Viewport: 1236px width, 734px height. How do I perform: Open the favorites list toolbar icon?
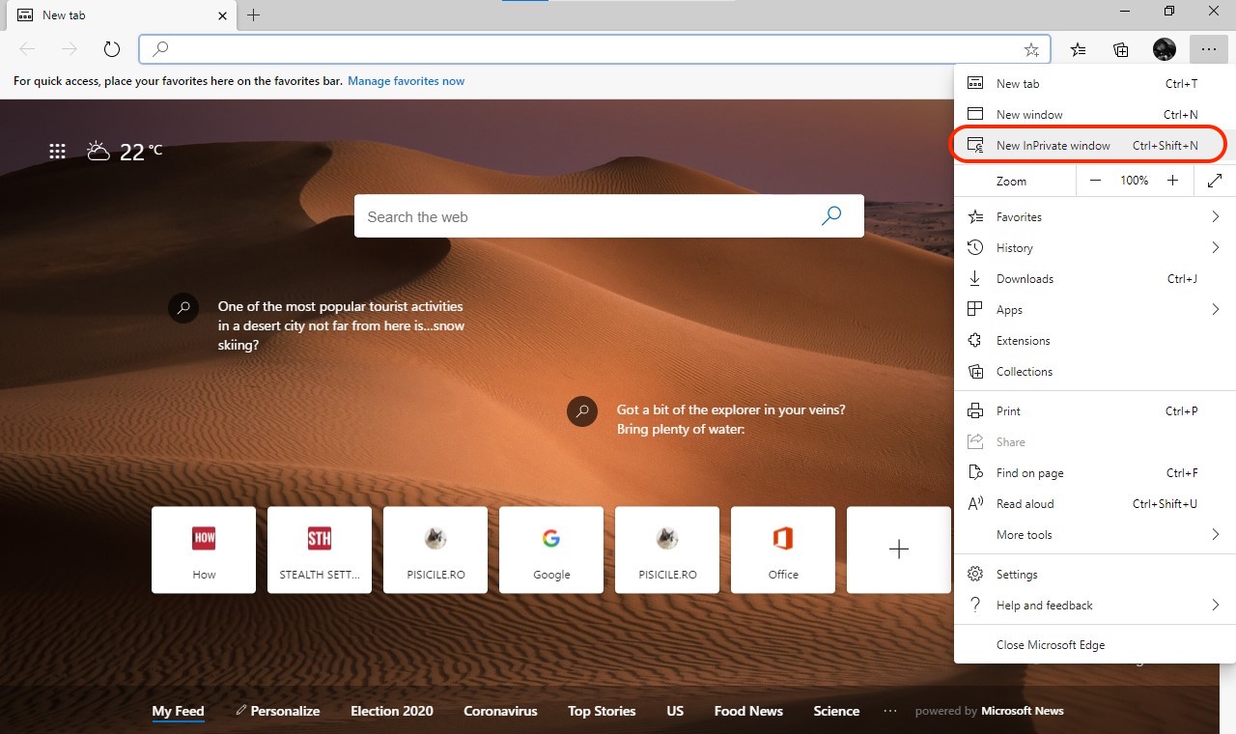tap(1078, 49)
